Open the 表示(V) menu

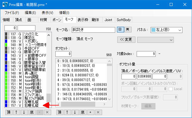pyautogui.click(x=47, y=13)
